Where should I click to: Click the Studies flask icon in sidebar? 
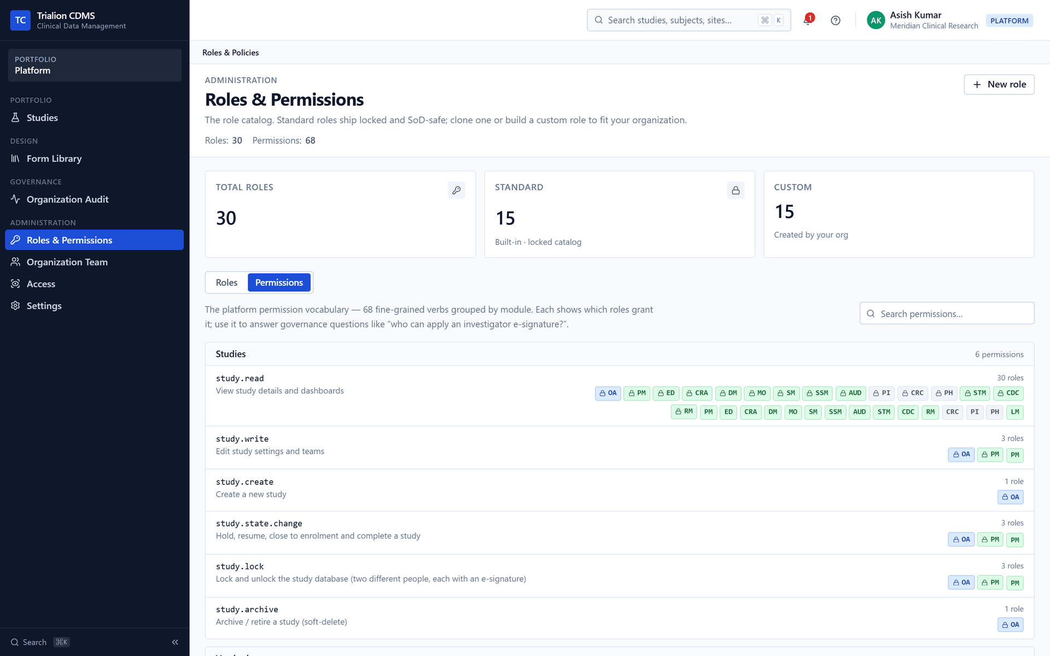[x=15, y=118]
